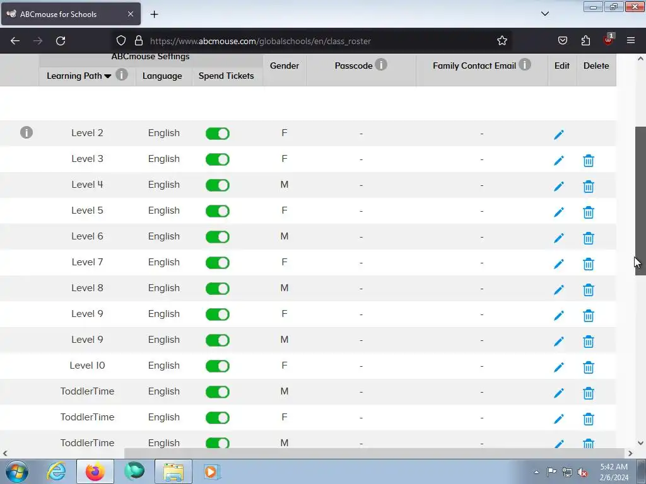Disable Spend Tickets for Level 3

click(x=218, y=159)
